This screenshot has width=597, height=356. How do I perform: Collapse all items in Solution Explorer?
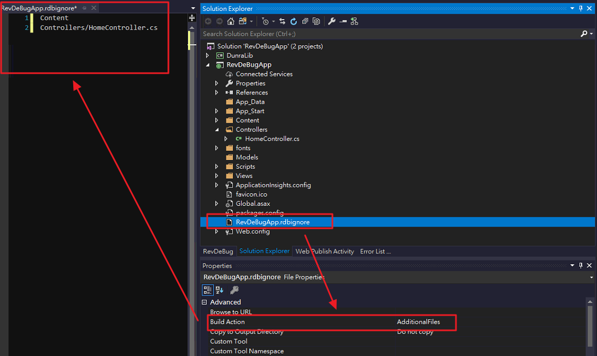point(305,21)
